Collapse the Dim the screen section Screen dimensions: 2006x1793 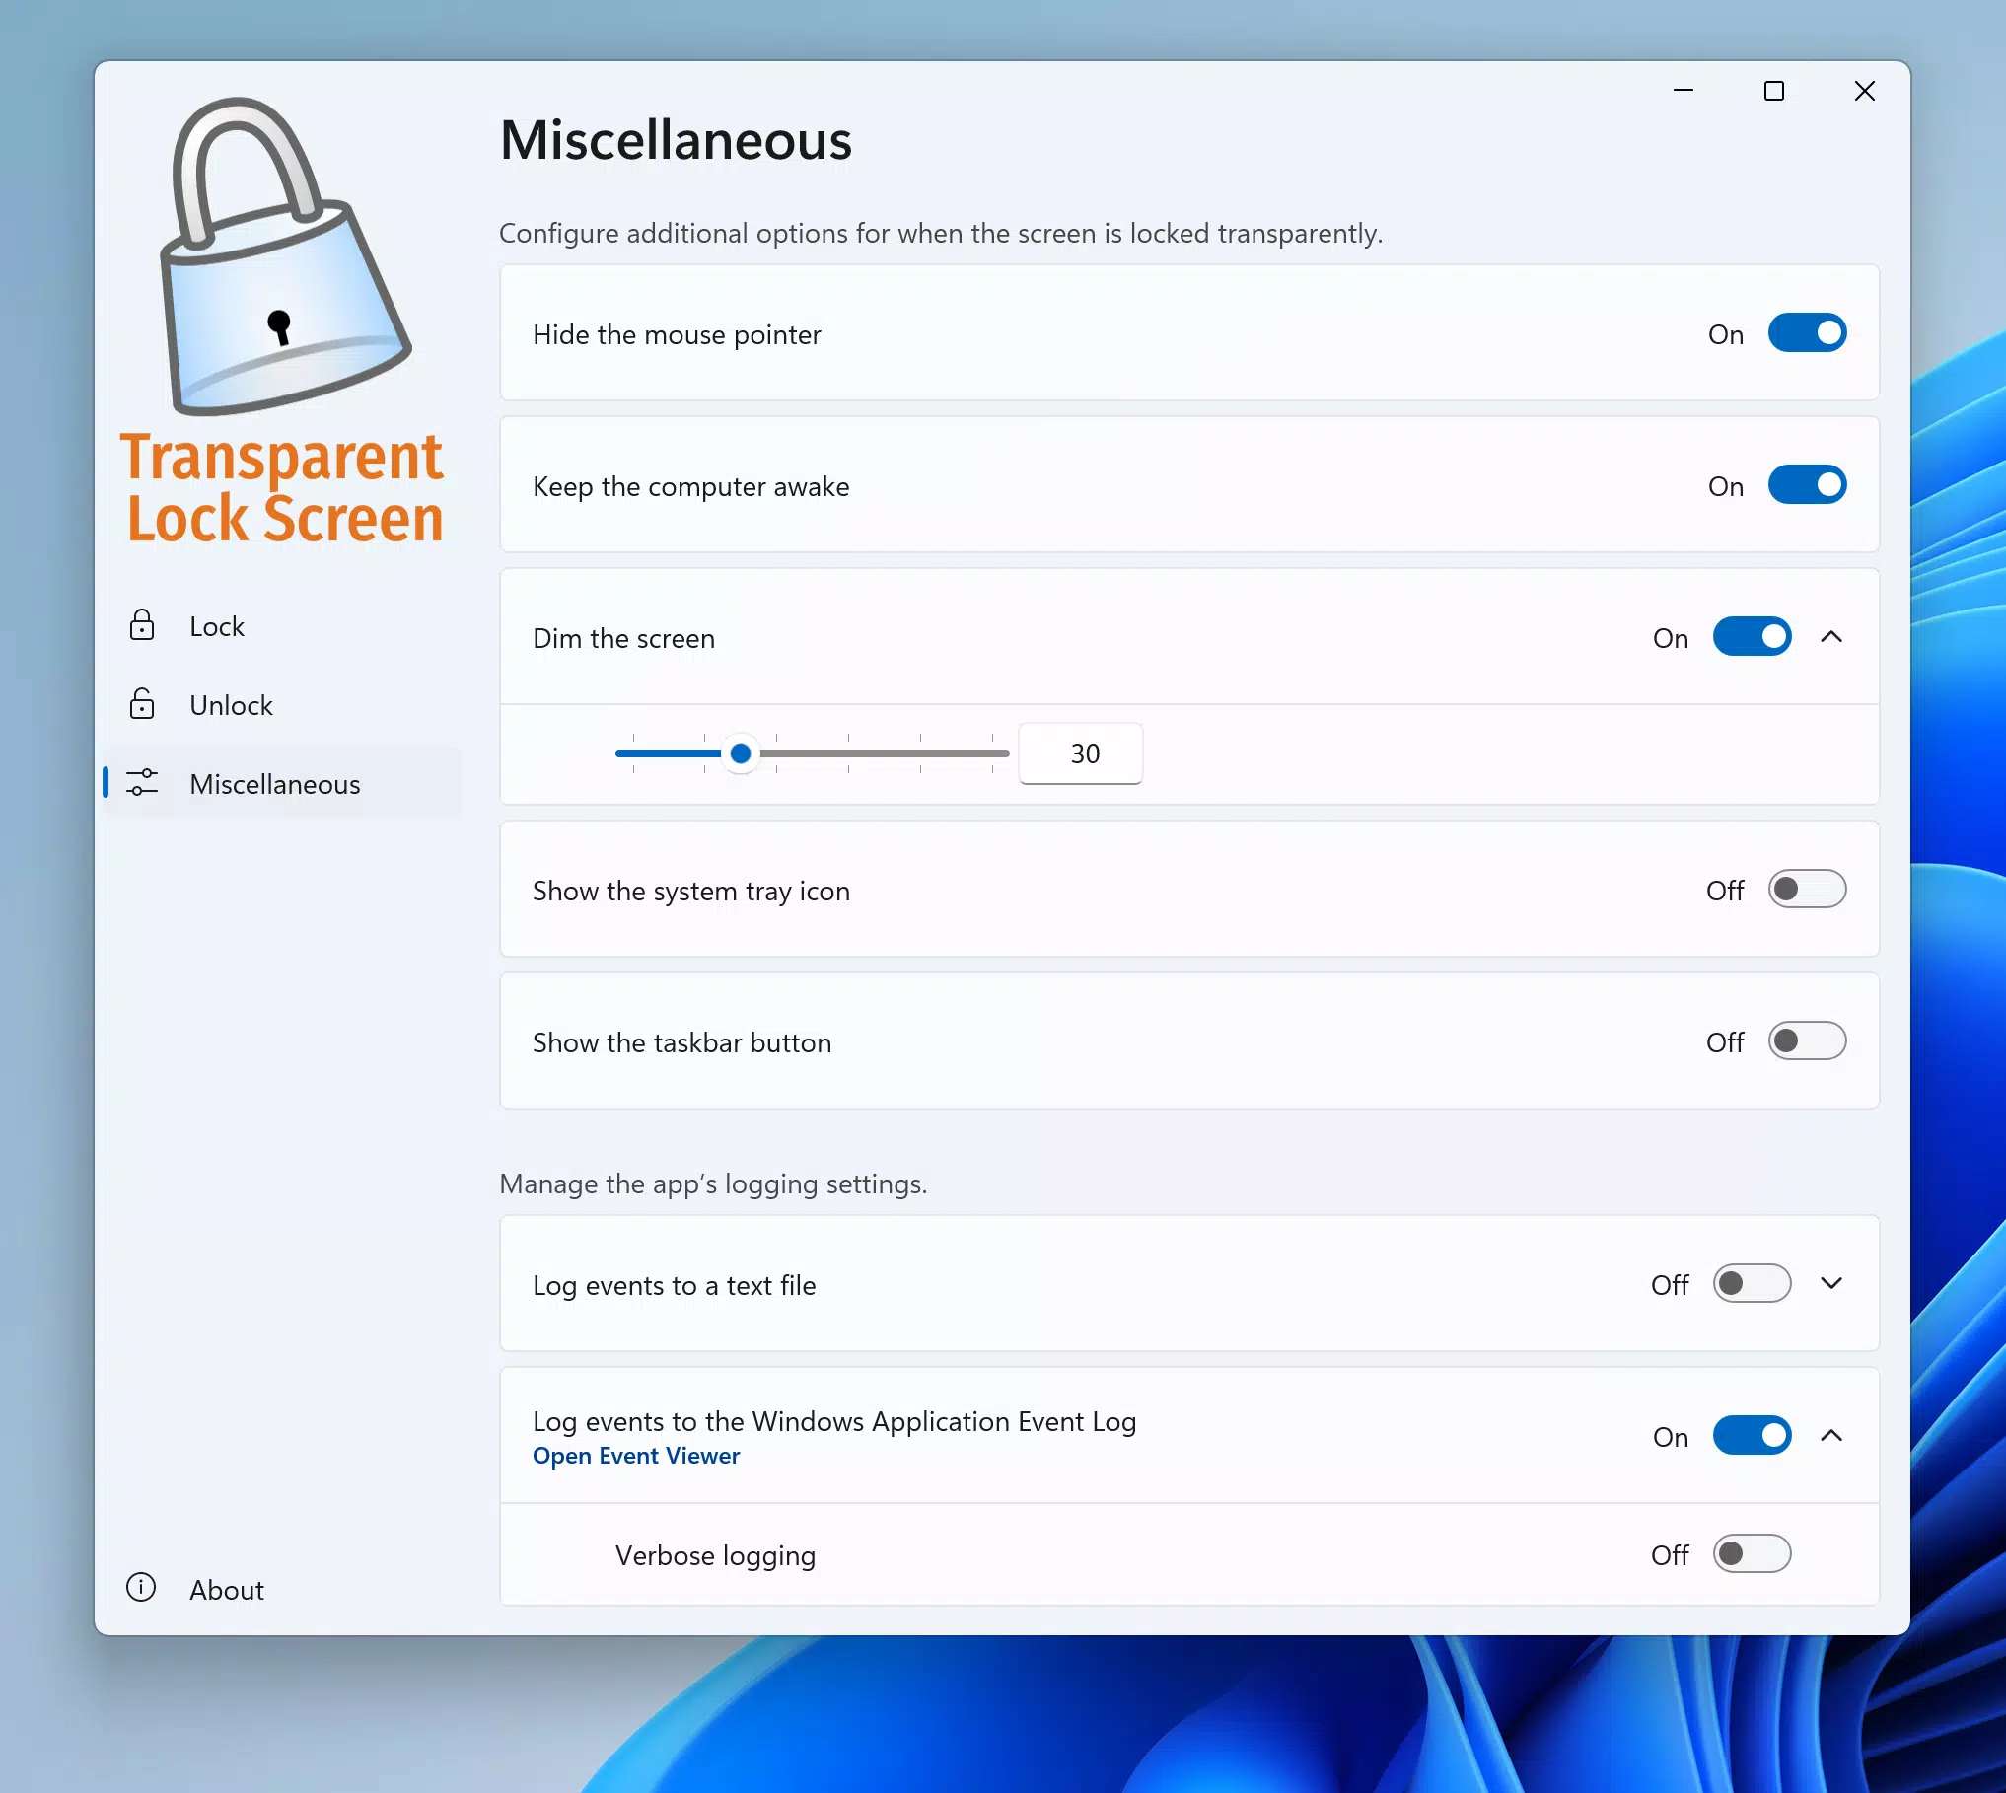pos(1831,637)
